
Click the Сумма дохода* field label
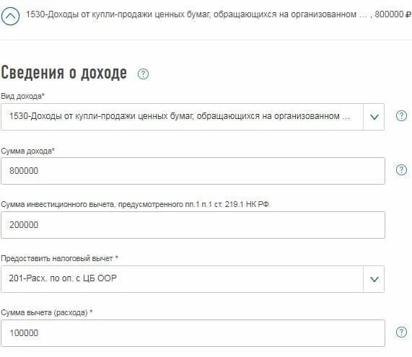click(x=27, y=151)
